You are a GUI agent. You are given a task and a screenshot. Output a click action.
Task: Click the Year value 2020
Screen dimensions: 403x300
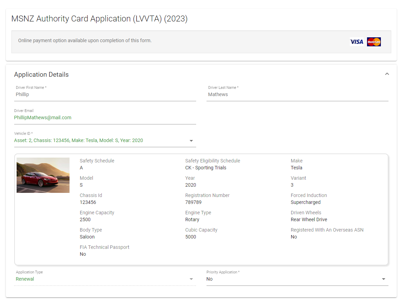click(191, 185)
